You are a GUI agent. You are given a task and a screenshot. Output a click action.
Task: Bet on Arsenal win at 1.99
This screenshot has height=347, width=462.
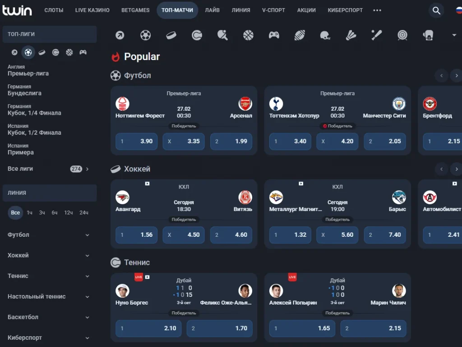(231, 141)
